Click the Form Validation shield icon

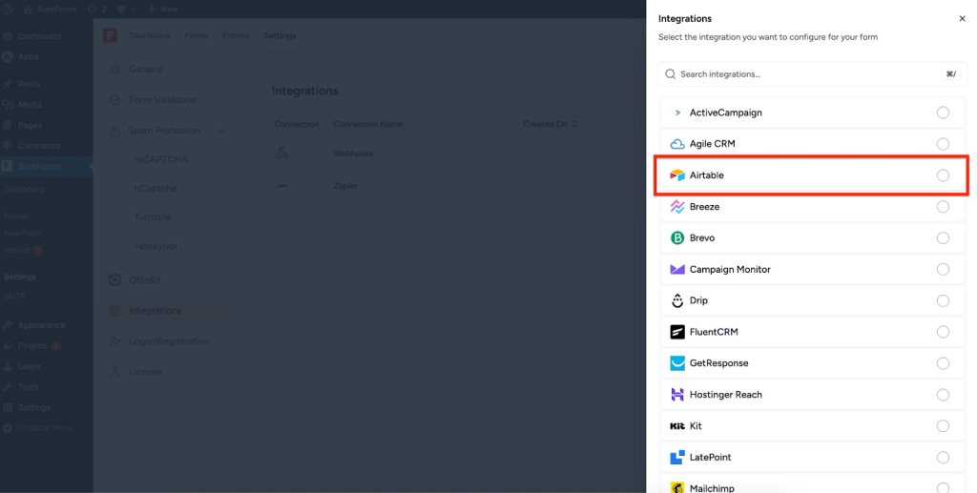[x=114, y=99]
